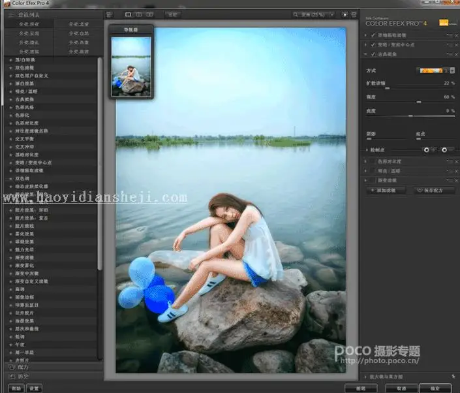Uncheck the 古典柔焦 filter checkbox
Screen dimensions: 460x393
373,54
